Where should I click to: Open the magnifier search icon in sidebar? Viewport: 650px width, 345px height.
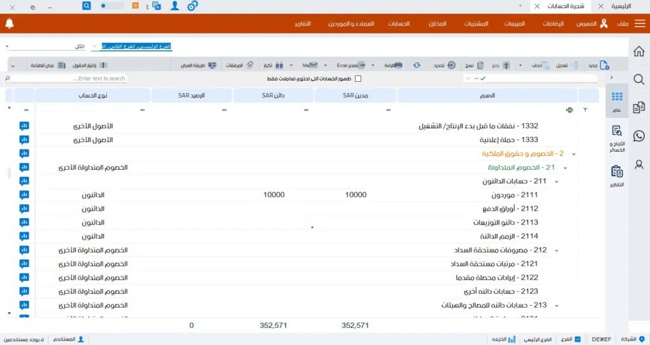pos(639,79)
